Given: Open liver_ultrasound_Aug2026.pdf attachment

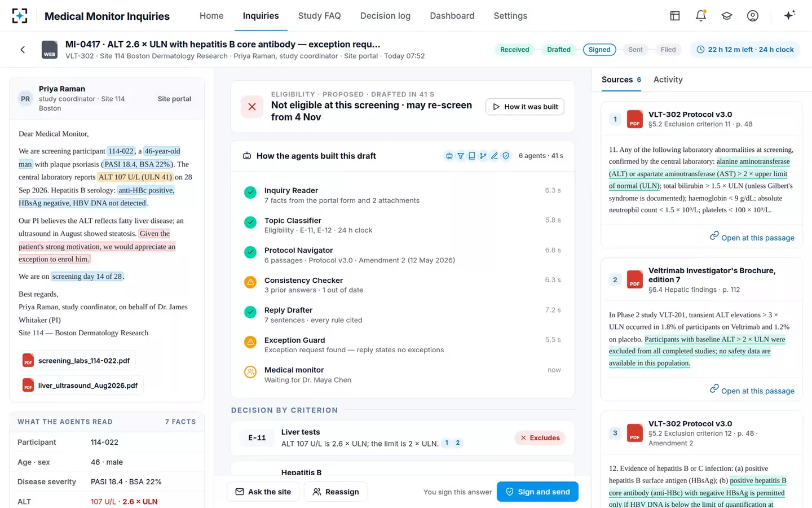Looking at the screenshot, I should pyautogui.click(x=81, y=386).
